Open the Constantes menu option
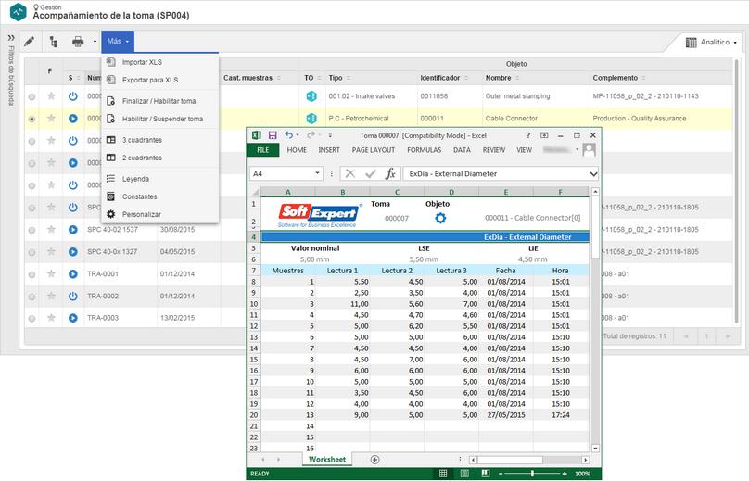The height and width of the screenshot is (481, 749). [x=139, y=196]
